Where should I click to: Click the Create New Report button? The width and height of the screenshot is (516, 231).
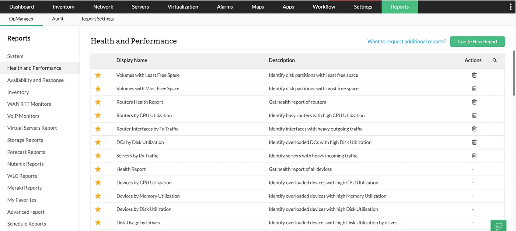click(477, 41)
